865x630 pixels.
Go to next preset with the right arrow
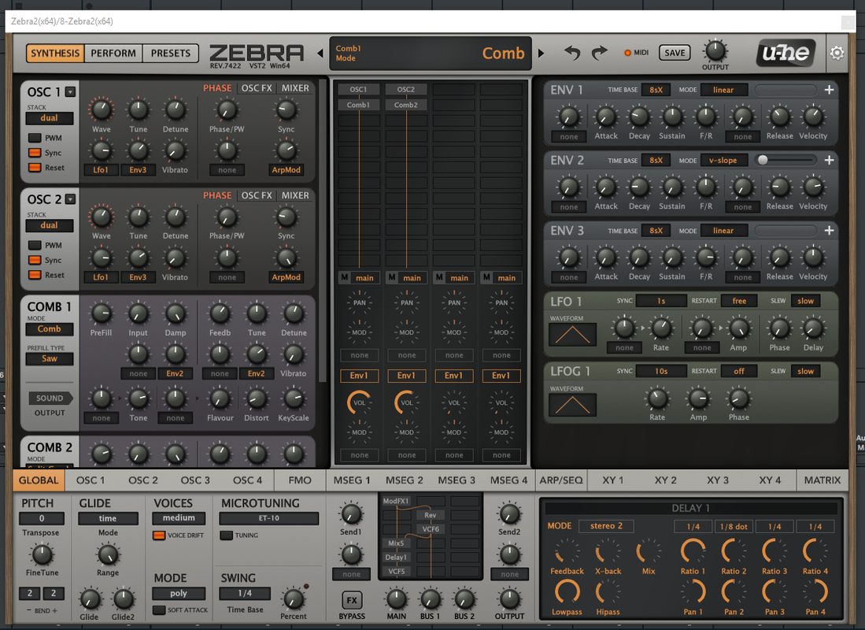541,54
